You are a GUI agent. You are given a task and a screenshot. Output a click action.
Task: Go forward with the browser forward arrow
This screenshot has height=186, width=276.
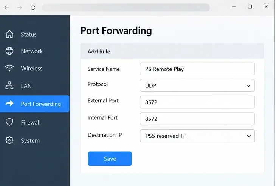(x=20, y=8)
